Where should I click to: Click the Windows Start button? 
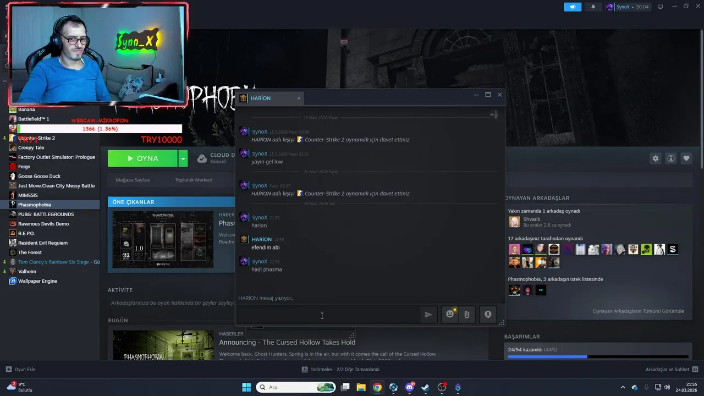(x=246, y=387)
